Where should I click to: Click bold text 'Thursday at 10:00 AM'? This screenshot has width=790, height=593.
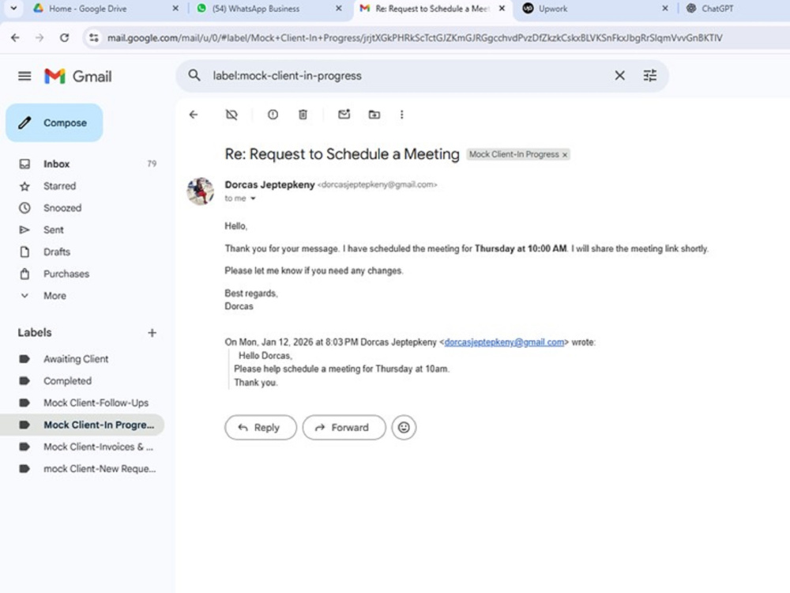521,248
